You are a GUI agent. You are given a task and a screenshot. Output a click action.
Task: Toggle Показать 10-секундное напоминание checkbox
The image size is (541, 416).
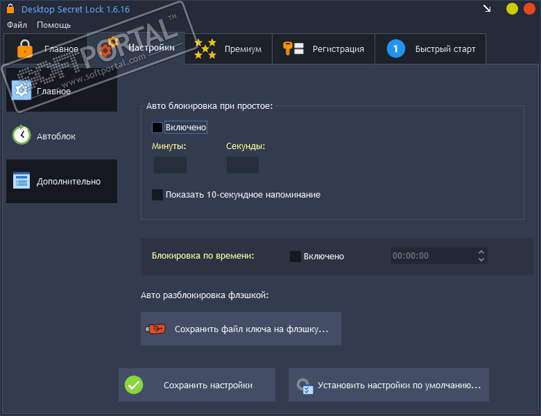point(157,195)
